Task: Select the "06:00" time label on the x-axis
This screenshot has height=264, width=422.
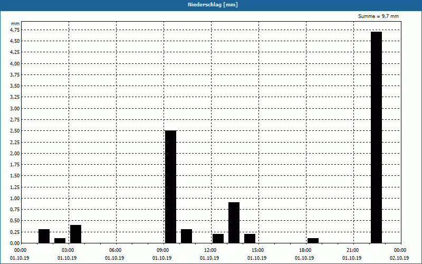Action: coord(116,250)
